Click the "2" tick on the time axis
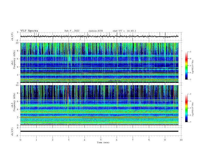The image size is (204, 157). click(x=53, y=140)
